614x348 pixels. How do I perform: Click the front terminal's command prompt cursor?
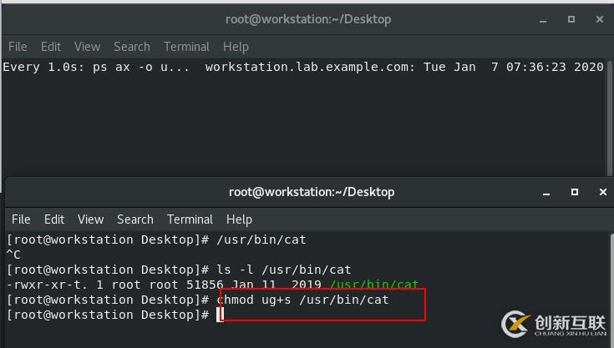coord(221,315)
